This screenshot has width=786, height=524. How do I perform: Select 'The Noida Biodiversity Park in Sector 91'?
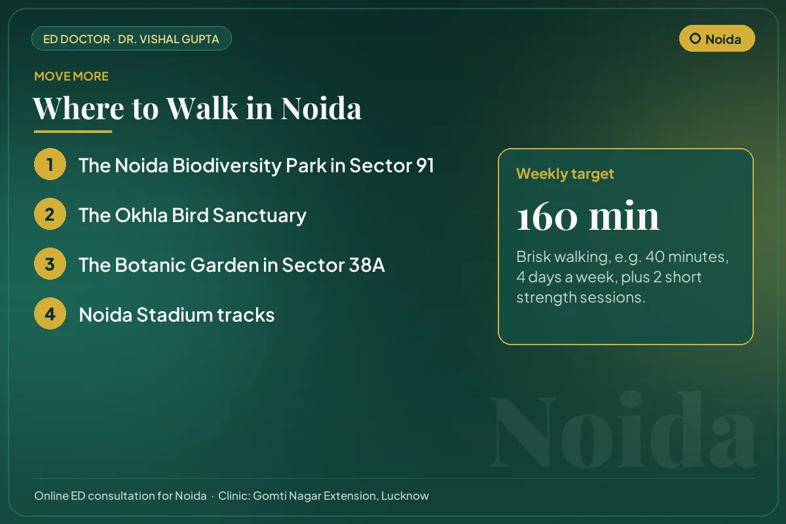(x=256, y=165)
